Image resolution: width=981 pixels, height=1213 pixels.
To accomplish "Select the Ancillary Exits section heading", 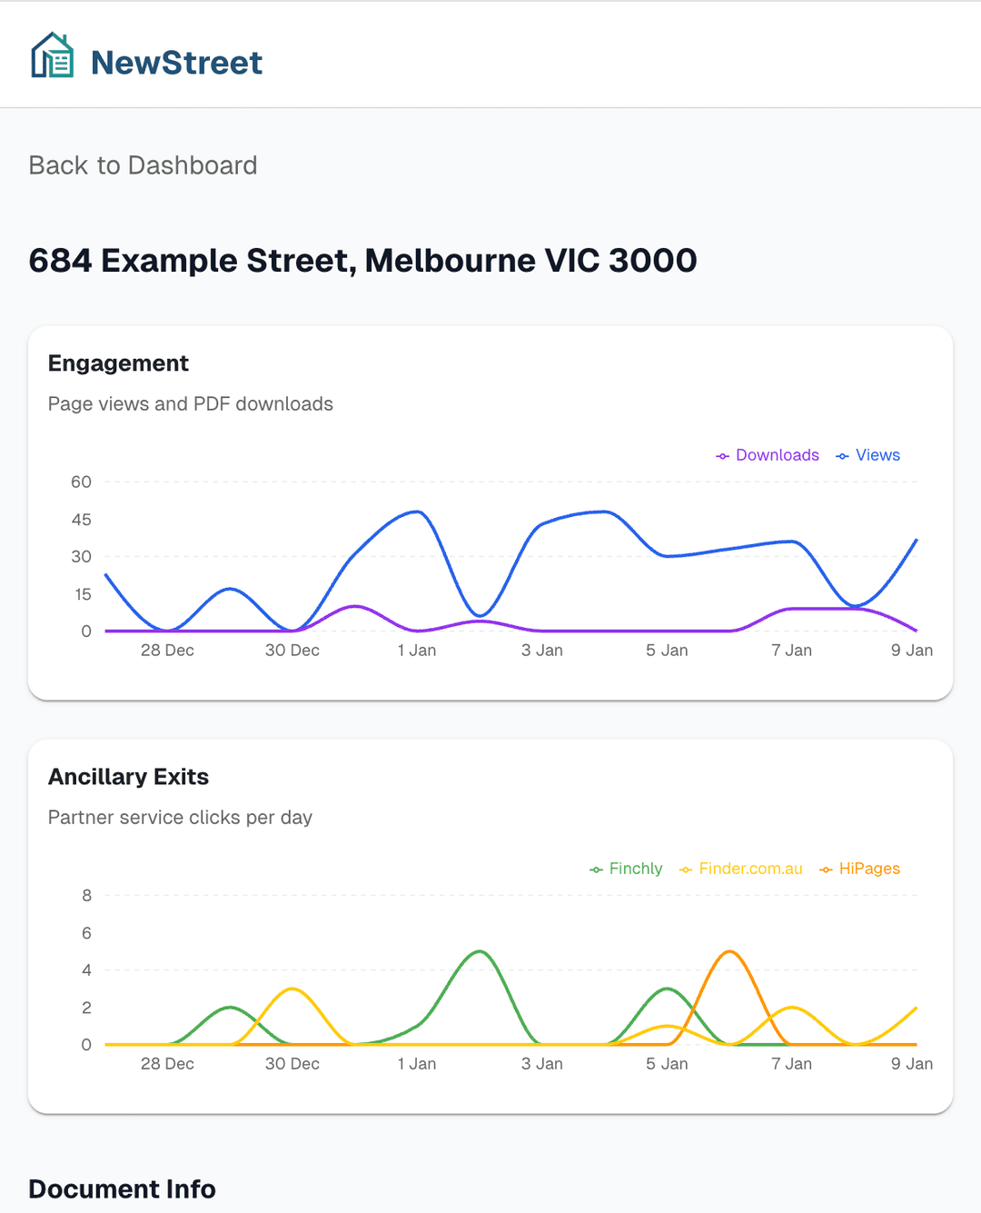I will point(128,777).
